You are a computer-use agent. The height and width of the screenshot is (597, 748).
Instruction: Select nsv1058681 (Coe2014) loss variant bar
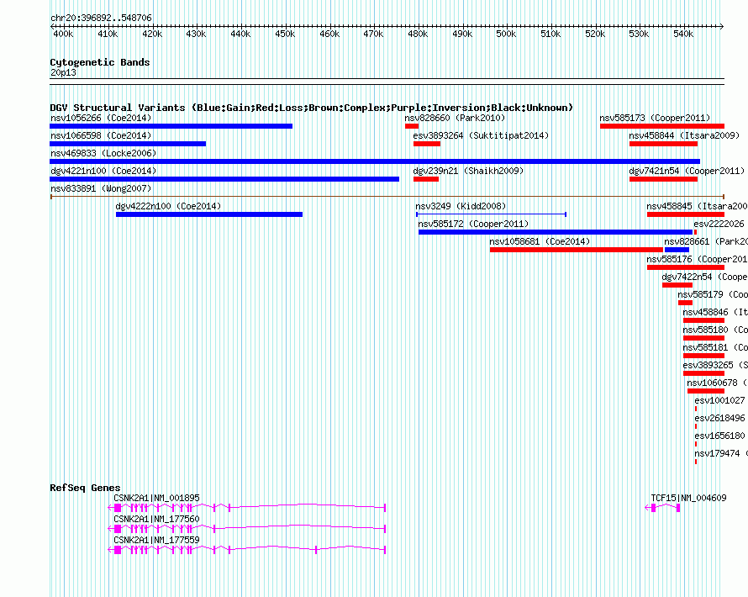[577, 250]
